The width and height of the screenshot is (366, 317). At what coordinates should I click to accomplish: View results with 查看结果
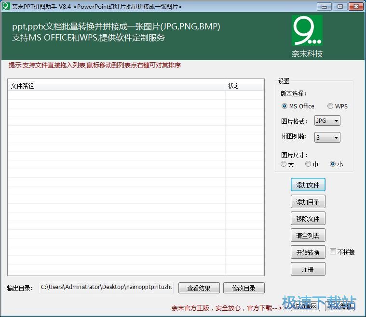click(199, 288)
